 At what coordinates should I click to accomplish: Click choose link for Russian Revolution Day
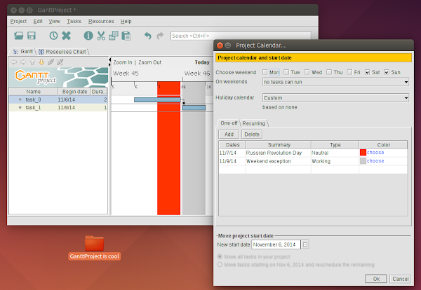[375, 153]
